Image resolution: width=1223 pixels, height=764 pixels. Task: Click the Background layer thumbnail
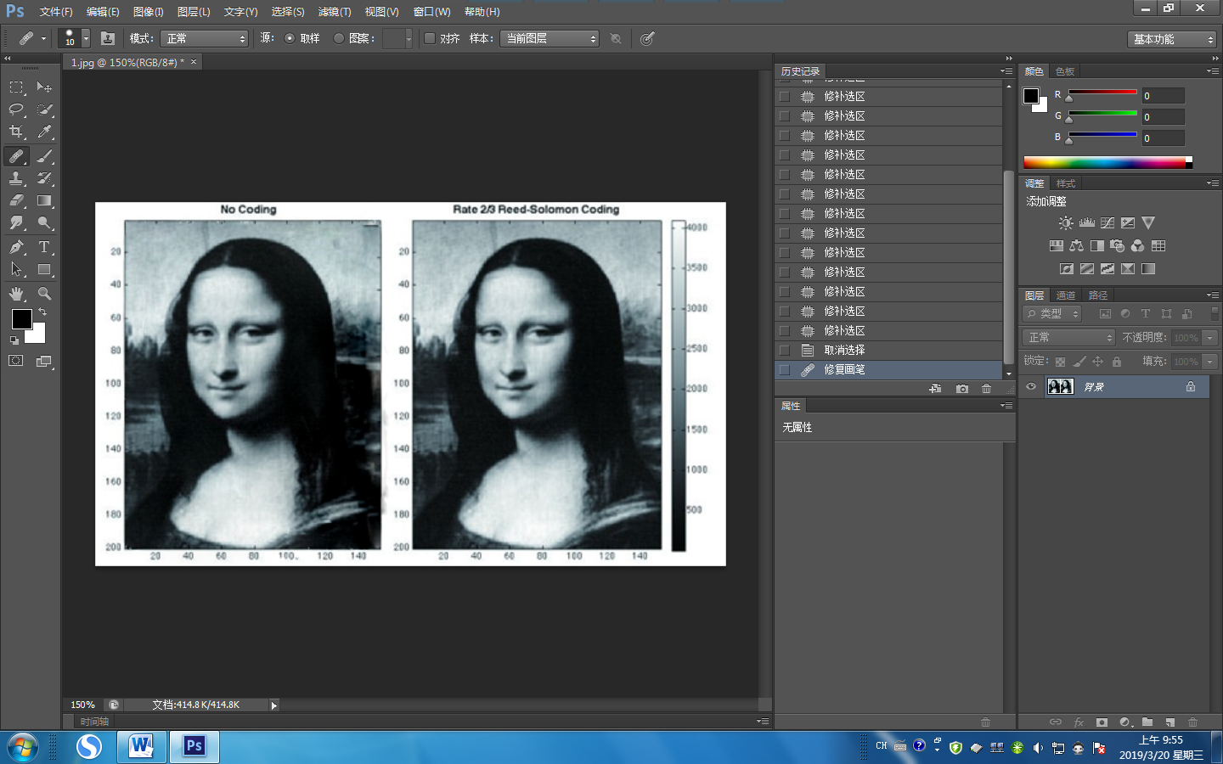point(1060,387)
